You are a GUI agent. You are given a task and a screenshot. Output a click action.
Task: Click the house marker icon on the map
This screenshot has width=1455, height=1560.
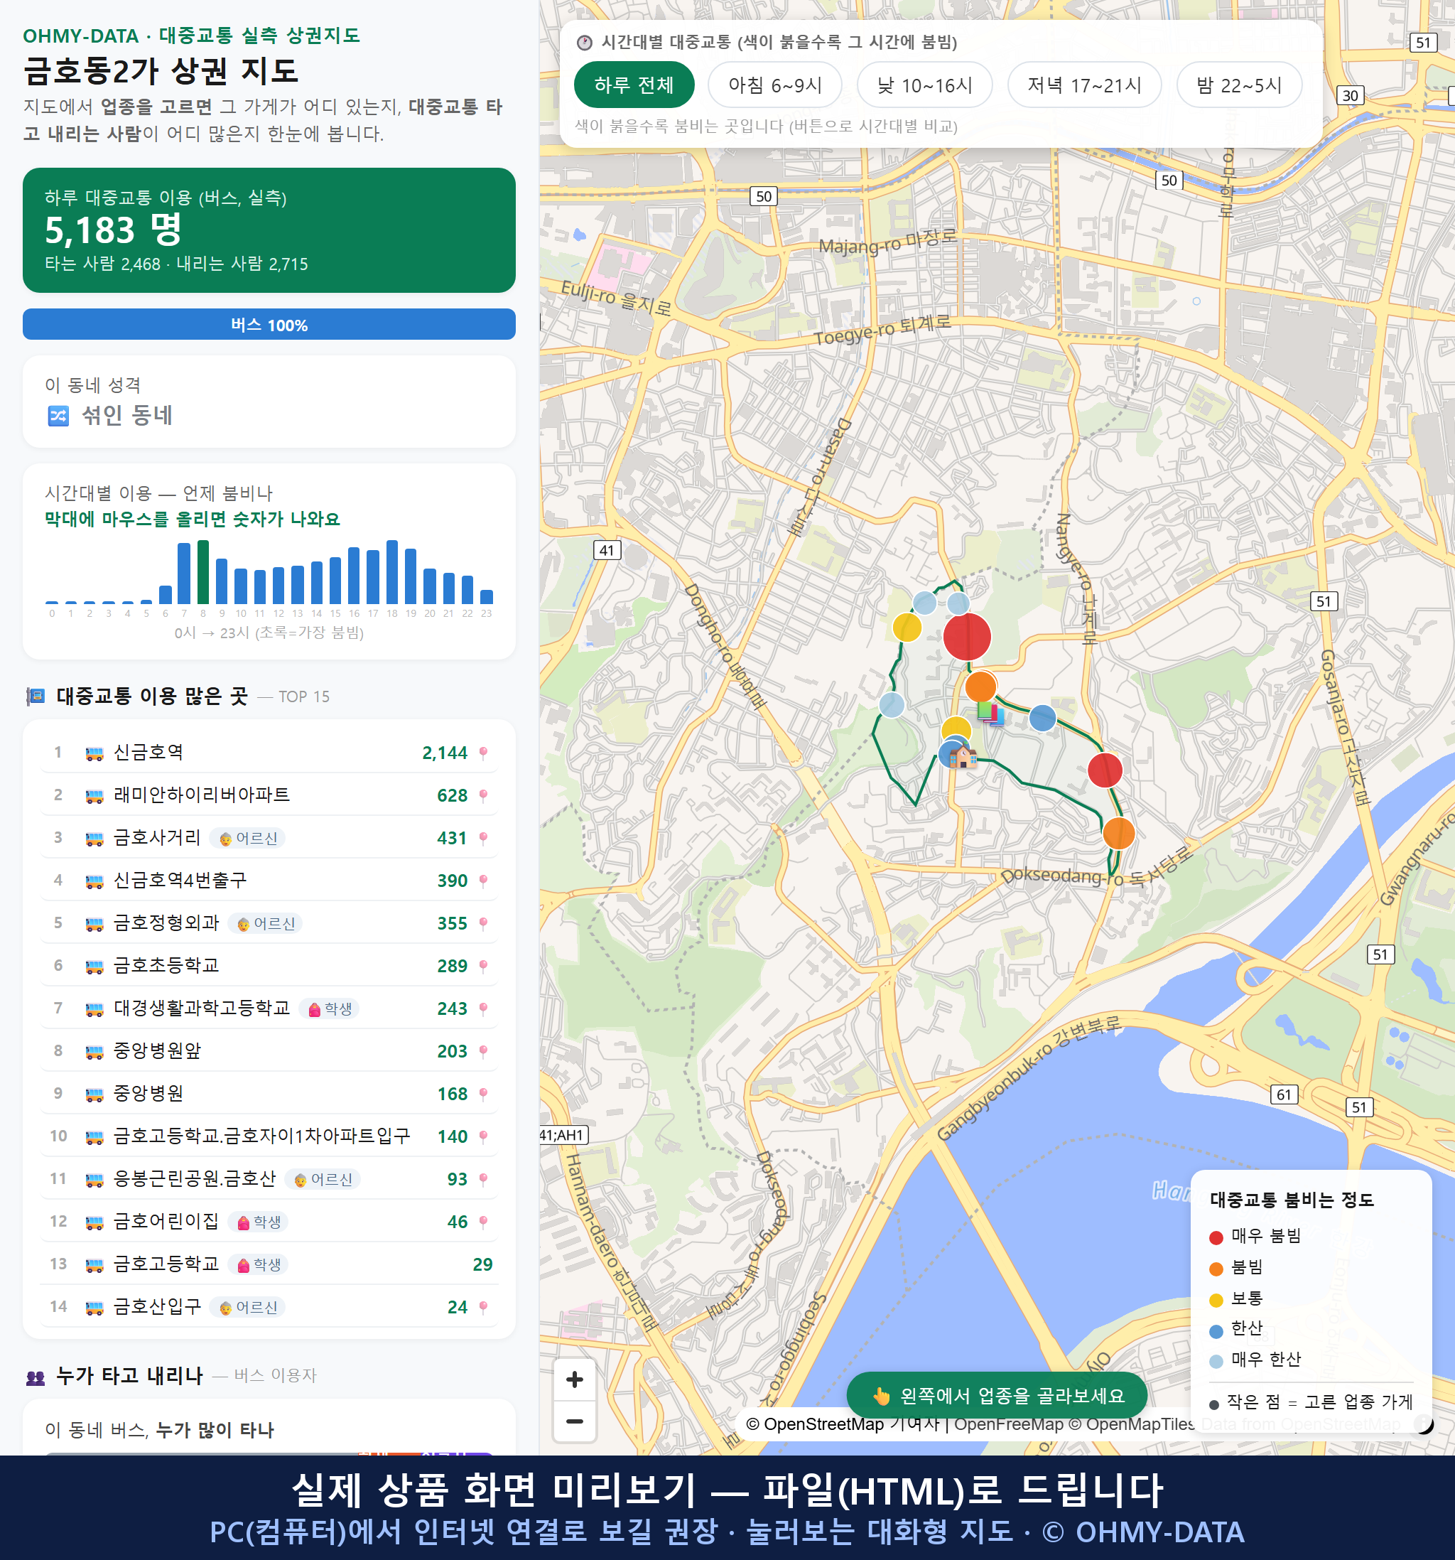[x=963, y=756]
